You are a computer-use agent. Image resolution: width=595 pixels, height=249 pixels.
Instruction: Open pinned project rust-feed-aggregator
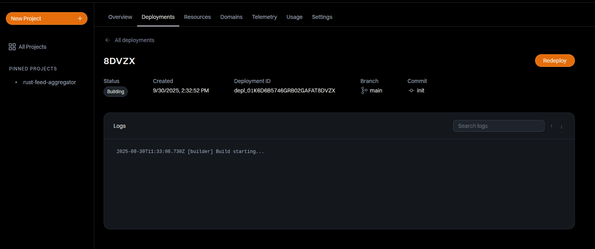point(50,82)
